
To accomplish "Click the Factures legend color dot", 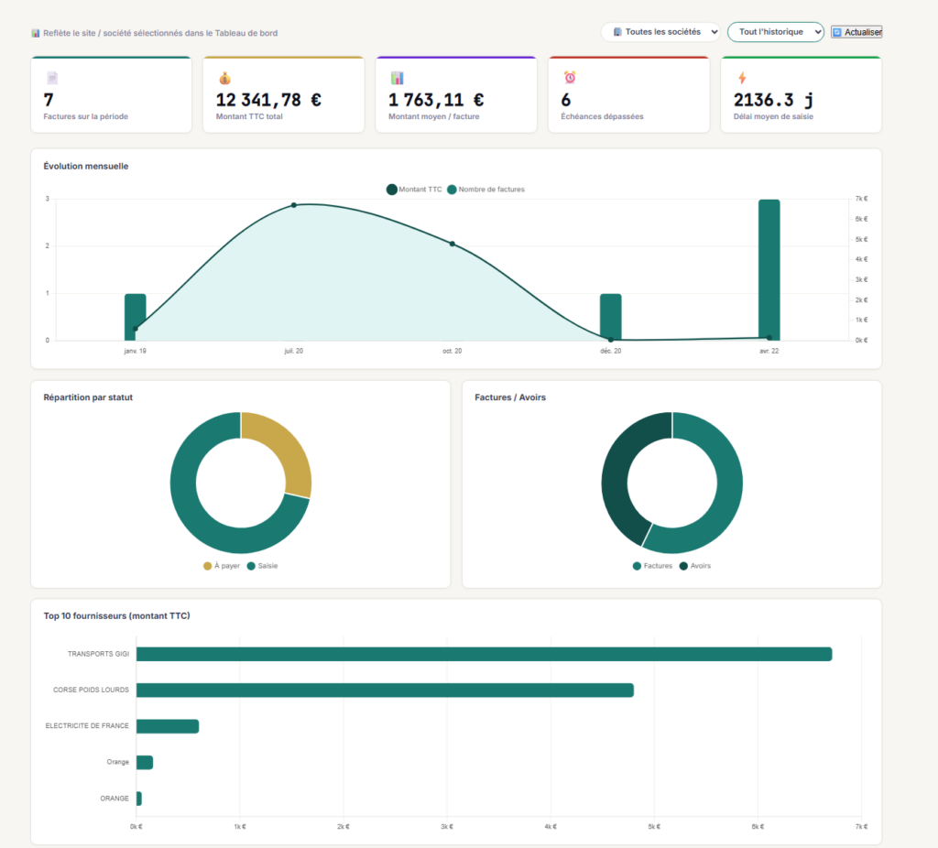I will [638, 566].
